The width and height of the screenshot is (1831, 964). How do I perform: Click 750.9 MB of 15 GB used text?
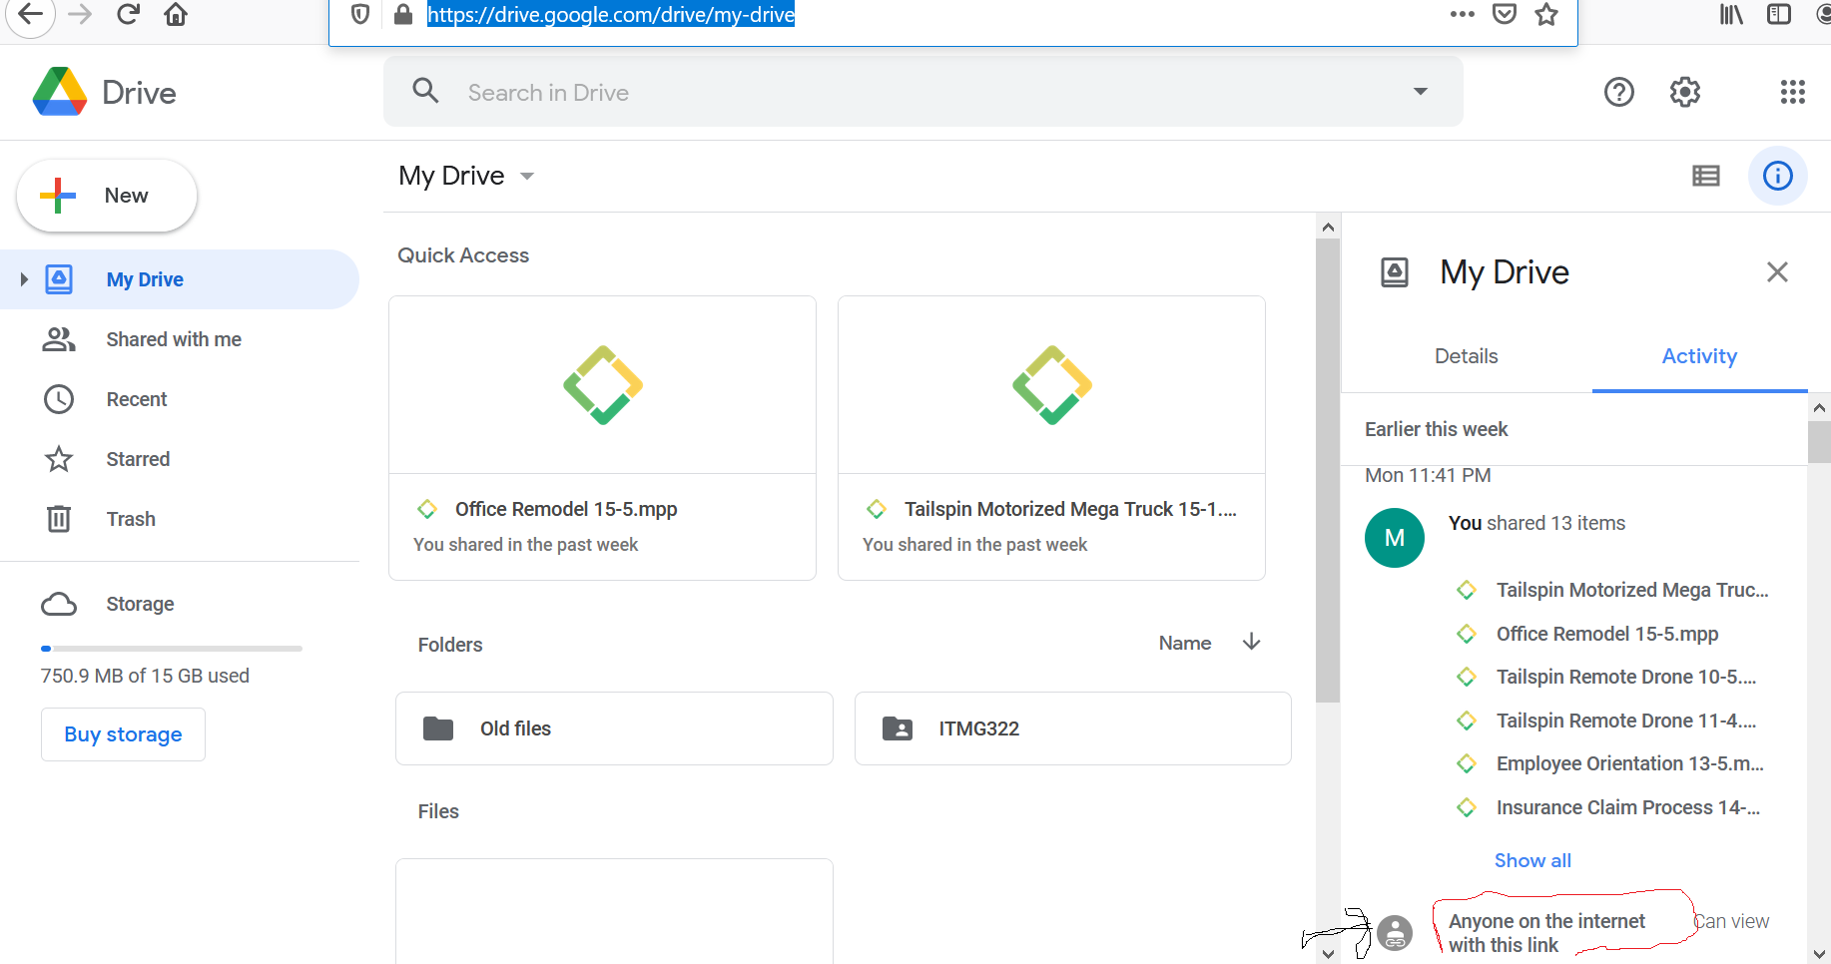coord(145,676)
